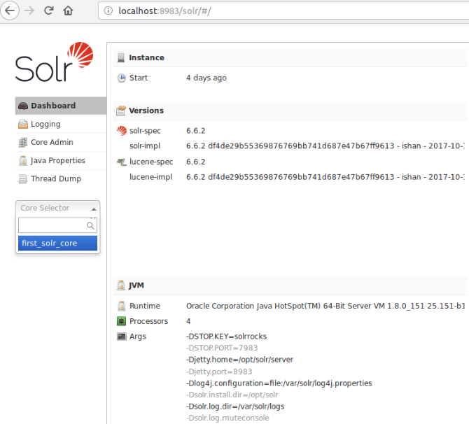Click the Versions section notepad icon
This screenshot has height=424, width=469.
(x=121, y=111)
